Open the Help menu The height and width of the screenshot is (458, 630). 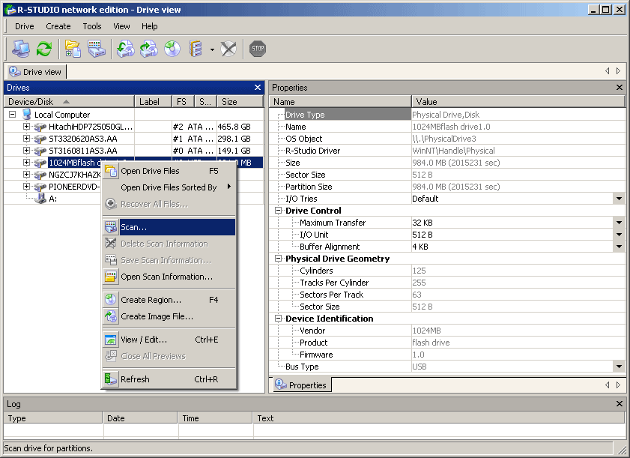point(150,26)
